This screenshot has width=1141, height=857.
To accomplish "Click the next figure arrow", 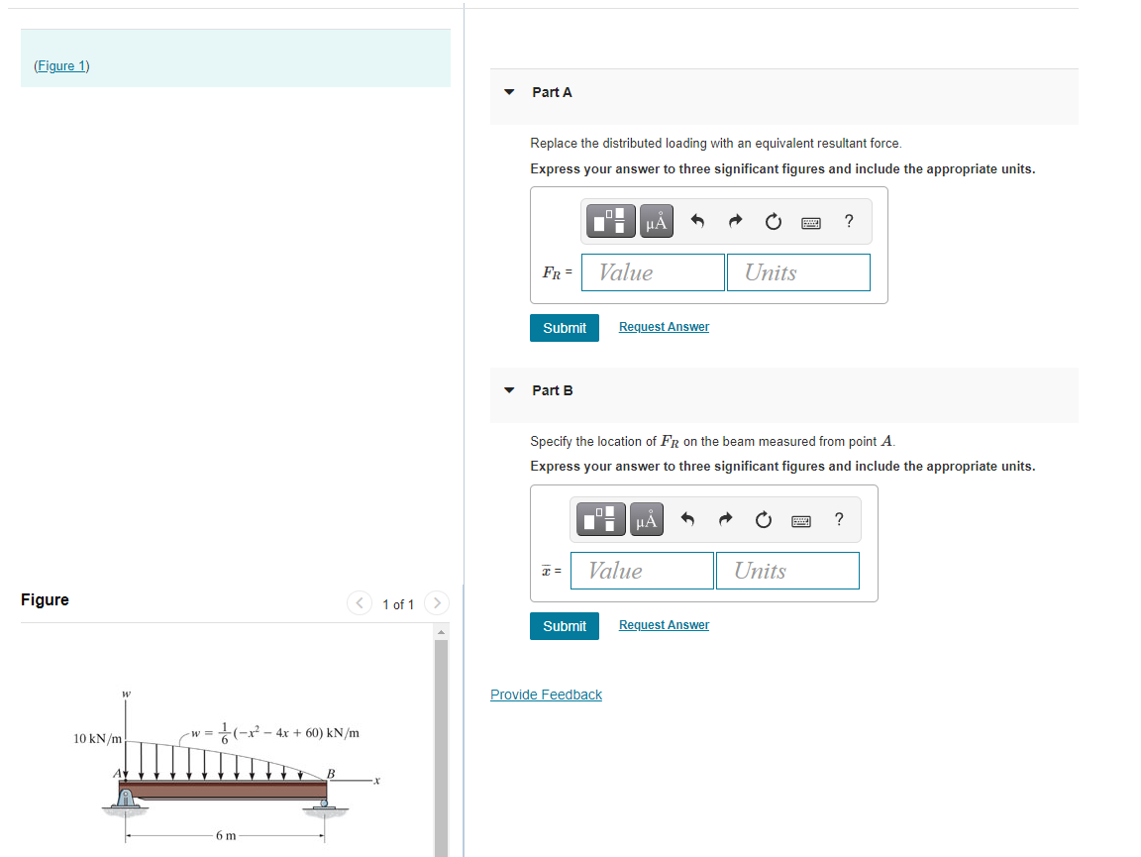I will (437, 602).
